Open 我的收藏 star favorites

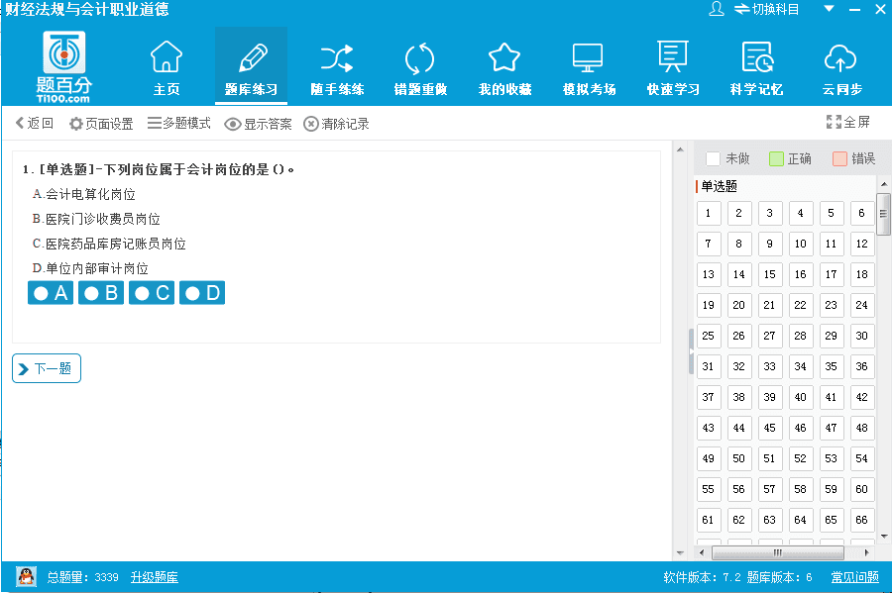504,65
